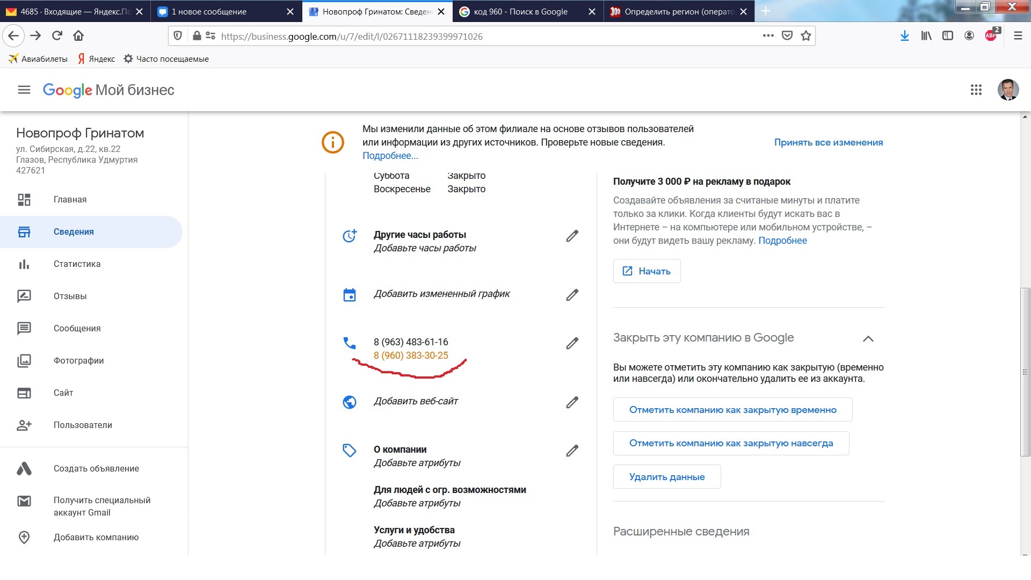The image size is (1031, 580).
Task: Go forward in browser history
Action: click(35, 36)
